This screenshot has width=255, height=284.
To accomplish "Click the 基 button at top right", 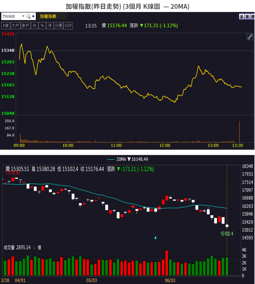I will (242, 17).
